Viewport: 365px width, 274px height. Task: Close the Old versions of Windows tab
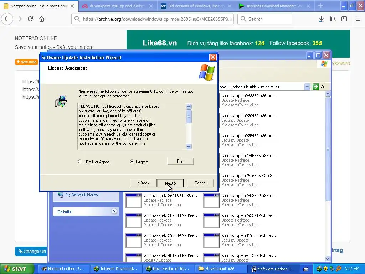[230, 6]
